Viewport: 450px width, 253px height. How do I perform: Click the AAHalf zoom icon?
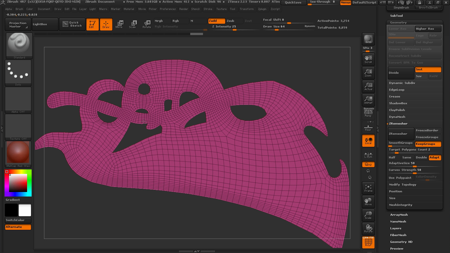coord(368,100)
